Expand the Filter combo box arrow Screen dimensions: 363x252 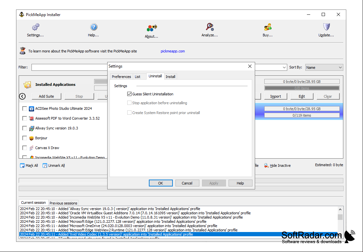tap(284, 67)
